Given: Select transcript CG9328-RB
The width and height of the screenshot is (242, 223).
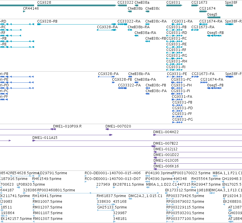Looking at the screenshot, I should tap(77, 24).
